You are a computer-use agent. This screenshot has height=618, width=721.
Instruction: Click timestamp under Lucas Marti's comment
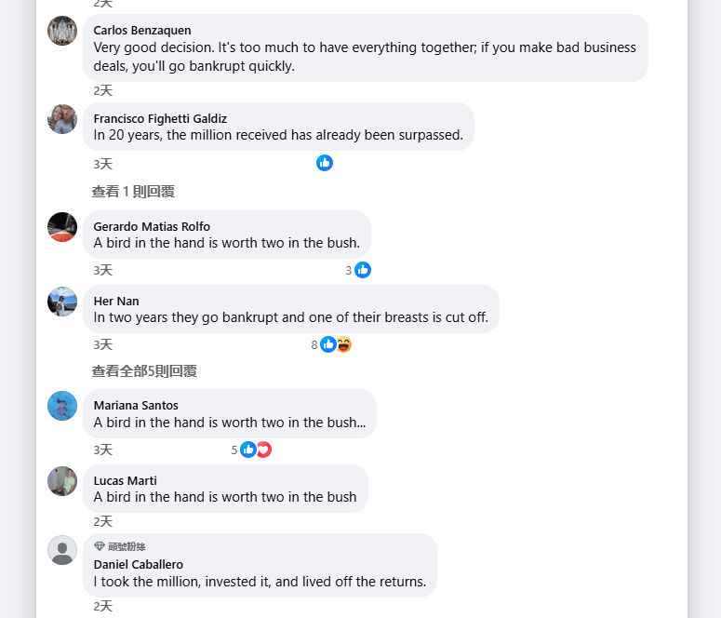click(102, 521)
